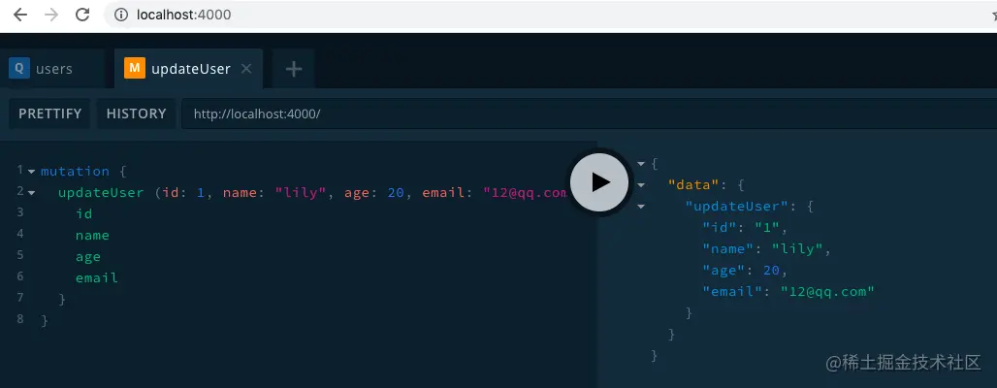Click the age argument value 20 in query
The height and width of the screenshot is (388, 997).
[396, 193]
